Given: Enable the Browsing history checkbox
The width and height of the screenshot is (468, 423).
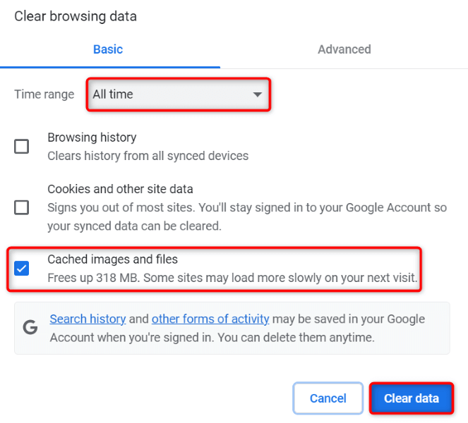Looking at the screenshot, I should [22, 147].
